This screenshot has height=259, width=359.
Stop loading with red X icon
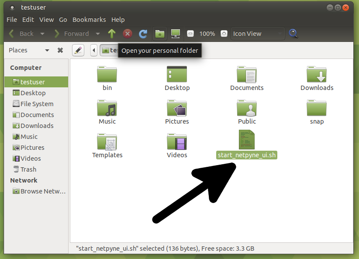(128, 34)
